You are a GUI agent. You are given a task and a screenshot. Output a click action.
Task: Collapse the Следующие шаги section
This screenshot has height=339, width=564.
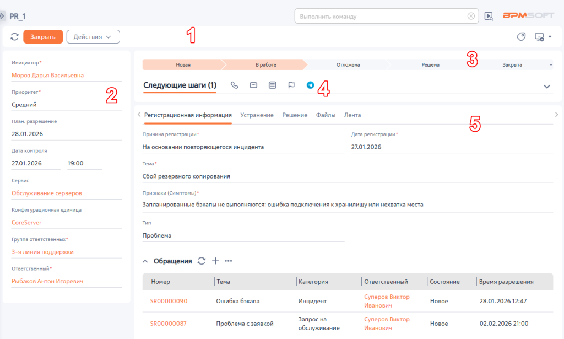[547, 87]
